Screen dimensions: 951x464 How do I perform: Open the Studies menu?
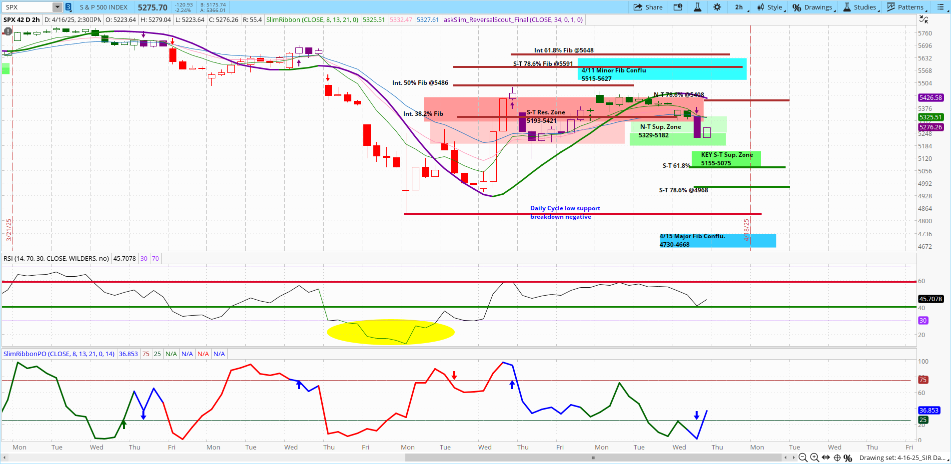860,7
